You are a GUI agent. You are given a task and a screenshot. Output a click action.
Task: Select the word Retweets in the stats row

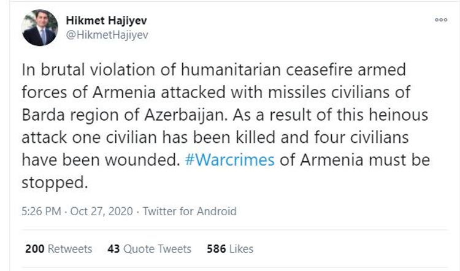(70, 249)
